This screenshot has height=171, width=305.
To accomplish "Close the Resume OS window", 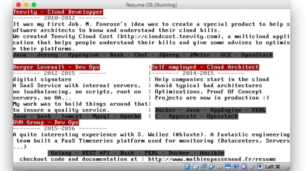I will coord(18,5).
